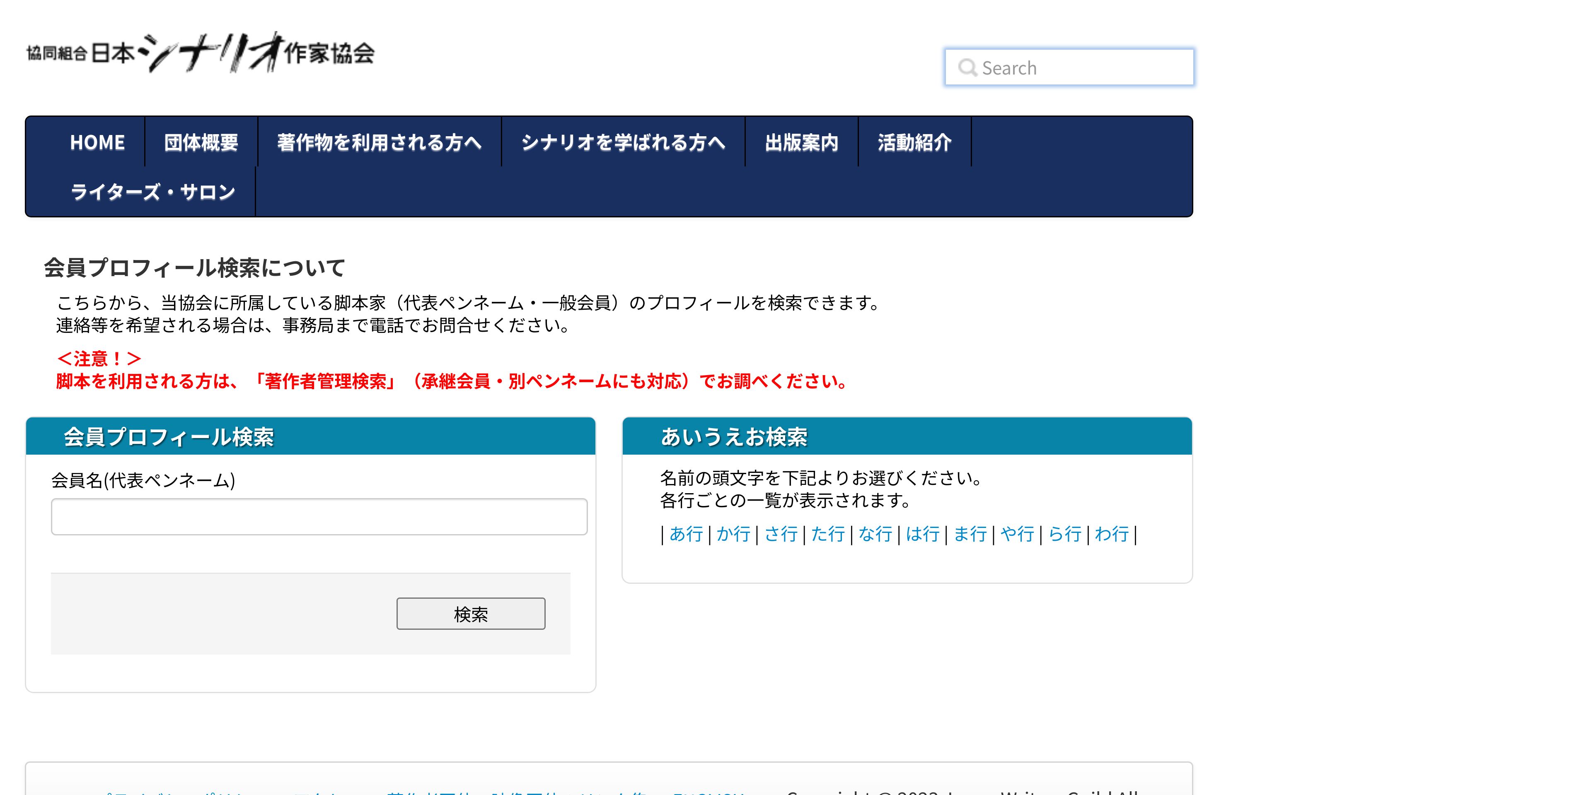Select the あ行 index link
The image size is (1596, 795).
point(686,534)
